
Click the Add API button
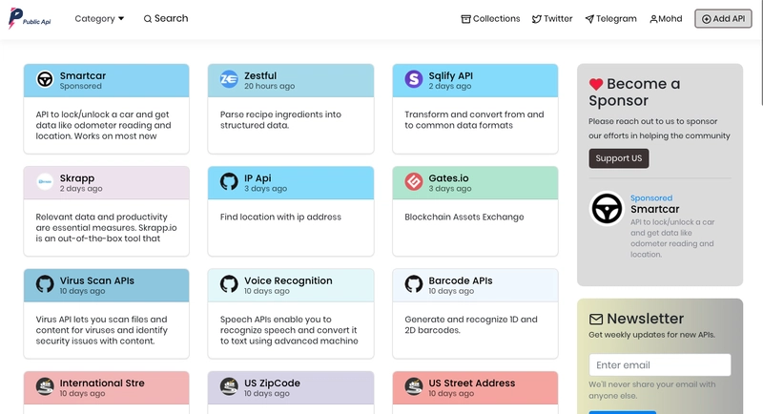(x=723, y=18)
